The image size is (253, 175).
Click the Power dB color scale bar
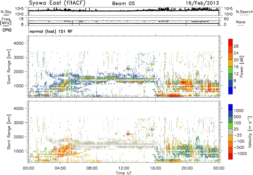click(231, 66)
